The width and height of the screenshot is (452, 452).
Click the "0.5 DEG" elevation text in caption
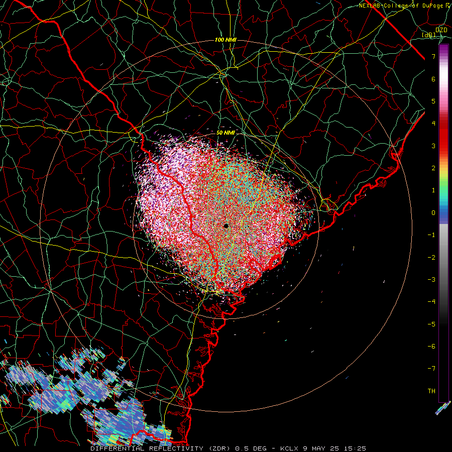(x=251, y=448)
